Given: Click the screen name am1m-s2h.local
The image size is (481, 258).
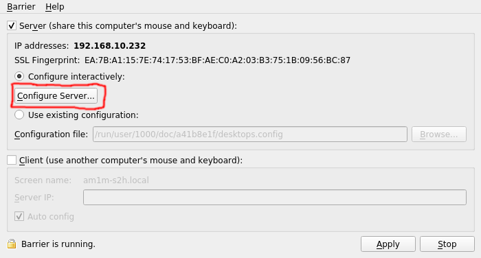Looking at the screenshot, I should [x=116, y=180].
